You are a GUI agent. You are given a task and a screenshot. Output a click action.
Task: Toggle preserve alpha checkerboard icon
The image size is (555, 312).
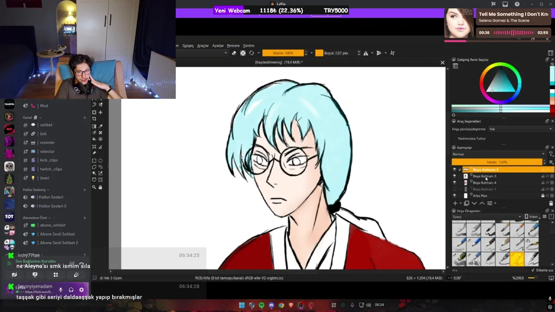tap(243, 53)
